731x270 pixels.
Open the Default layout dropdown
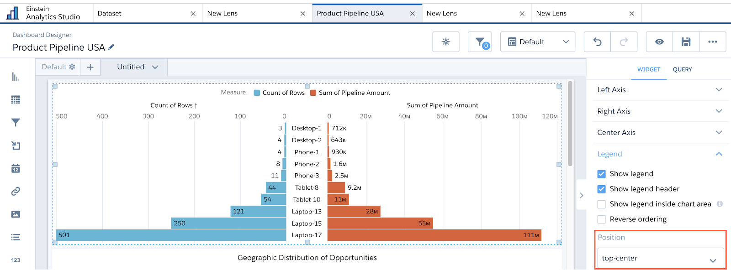click(x=538, y=42)
